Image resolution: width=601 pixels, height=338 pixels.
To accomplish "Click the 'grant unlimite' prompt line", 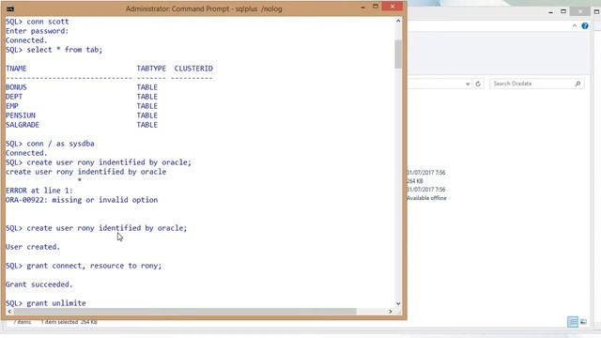I will [x=46, y=303].
